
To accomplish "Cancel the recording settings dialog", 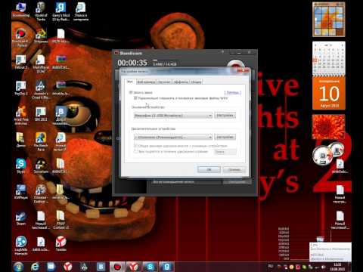I will tap(234, 169).
